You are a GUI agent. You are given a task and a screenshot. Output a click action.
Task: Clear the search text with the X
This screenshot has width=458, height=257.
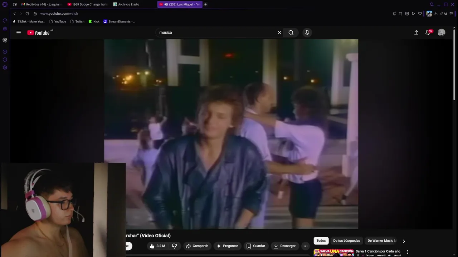tap(279, 32)
